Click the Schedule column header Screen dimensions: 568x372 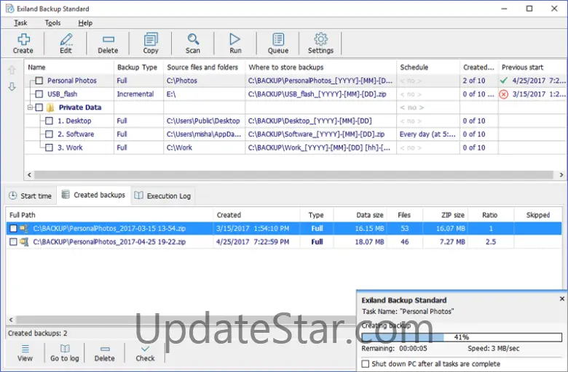[x=428, y=68]
